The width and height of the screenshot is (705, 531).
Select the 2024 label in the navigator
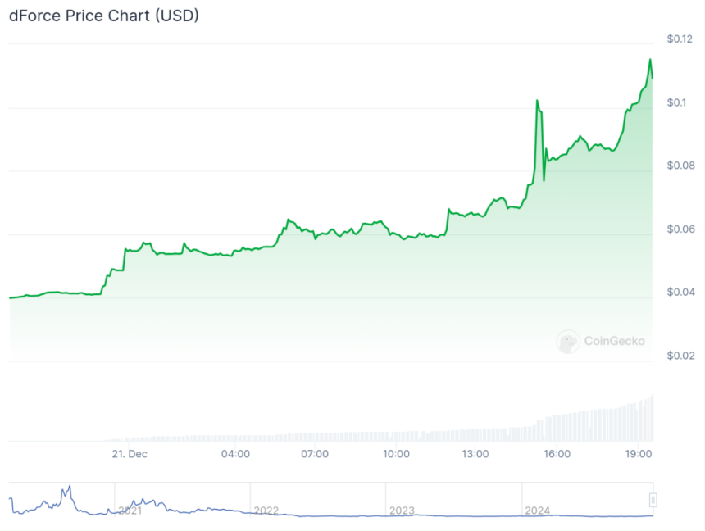coord(537,510)
